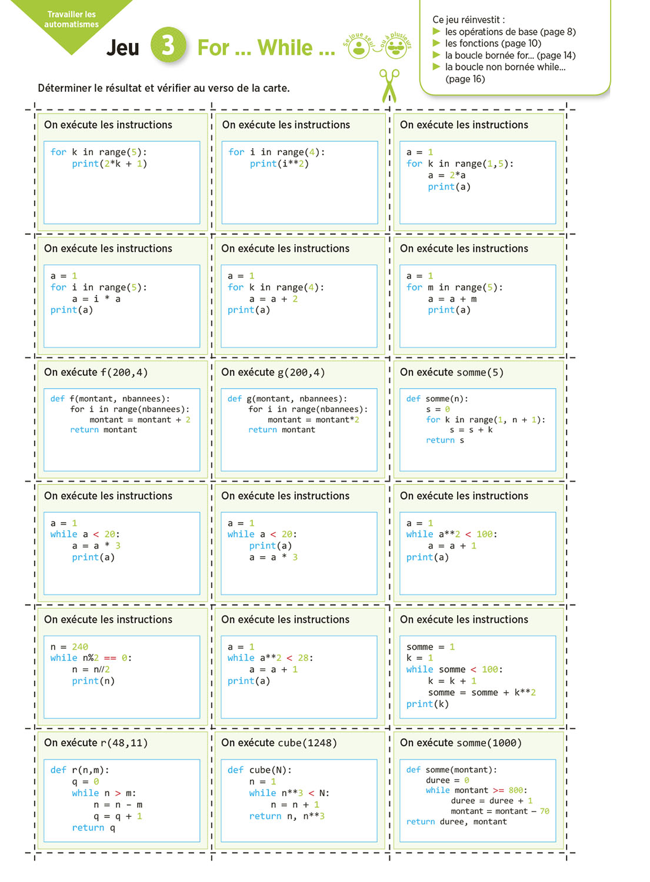The width and height of the screenshot is (650, 882).
Task: Select the 'On exécute somme(5)' card
Action: tap(478, 419)
